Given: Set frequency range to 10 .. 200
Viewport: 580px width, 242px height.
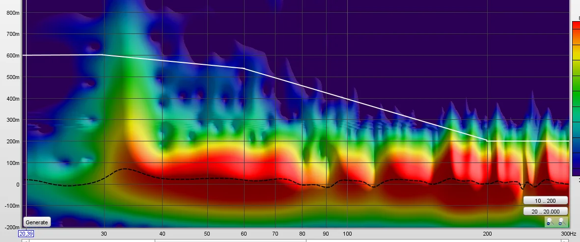Looking at the screenshot, I should (x=545, y=201).
